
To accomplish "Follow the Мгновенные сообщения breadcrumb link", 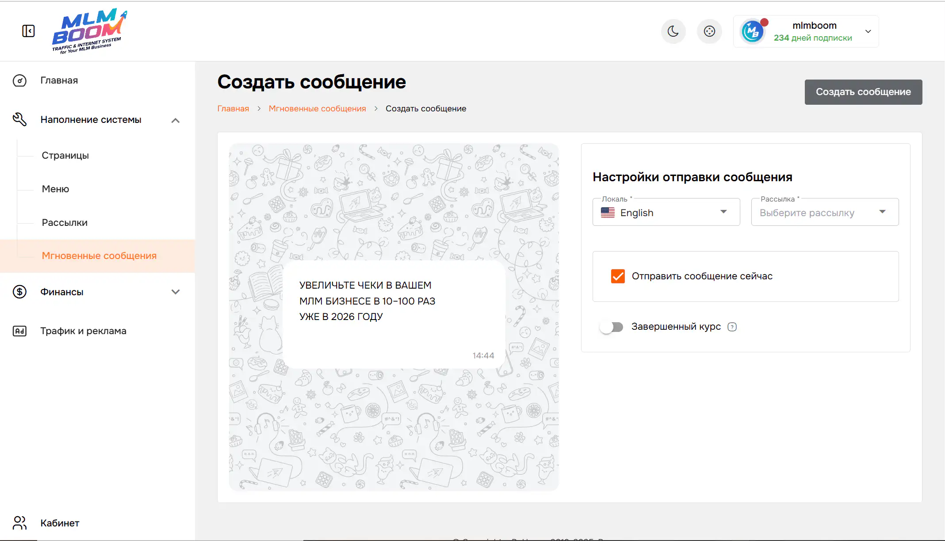I will (317, 109).
